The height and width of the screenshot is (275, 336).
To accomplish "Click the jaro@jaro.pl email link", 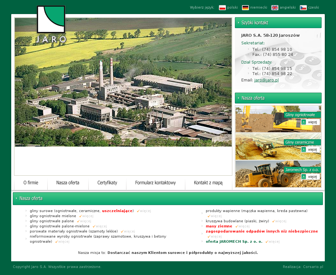I will (266, 80).
